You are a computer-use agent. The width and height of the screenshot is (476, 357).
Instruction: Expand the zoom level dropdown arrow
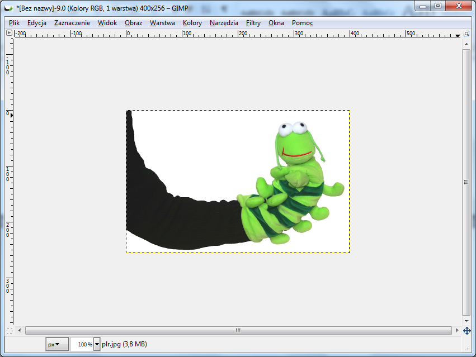pos(97,344)
